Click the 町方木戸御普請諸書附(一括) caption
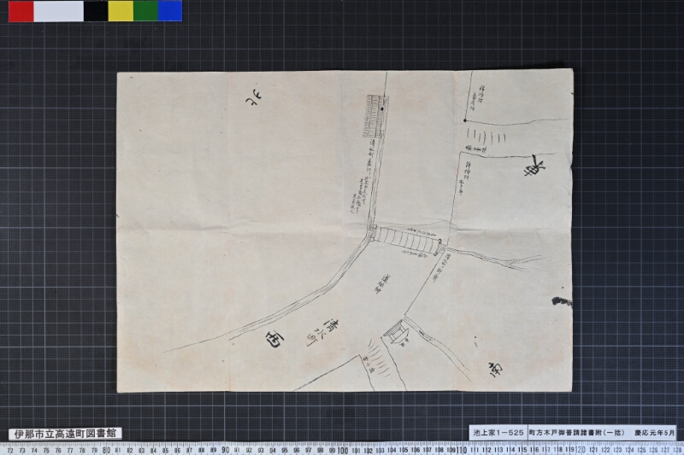The width and height of the screenshot is (684, 455). tap(577, 433)
